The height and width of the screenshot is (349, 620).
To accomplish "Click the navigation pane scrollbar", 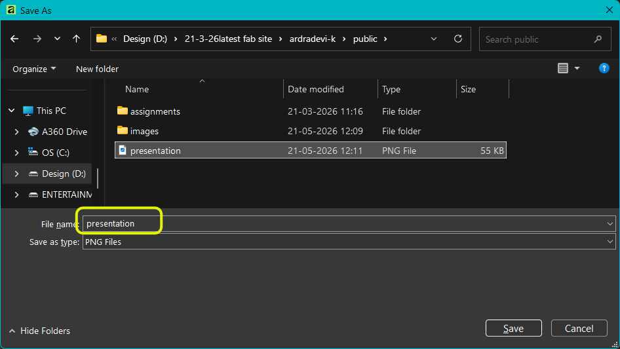I will [x=98, y=178].
